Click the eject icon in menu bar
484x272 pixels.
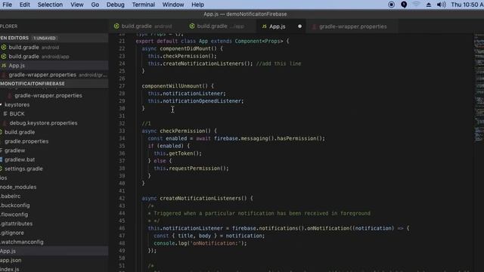(x=429, y=5)
